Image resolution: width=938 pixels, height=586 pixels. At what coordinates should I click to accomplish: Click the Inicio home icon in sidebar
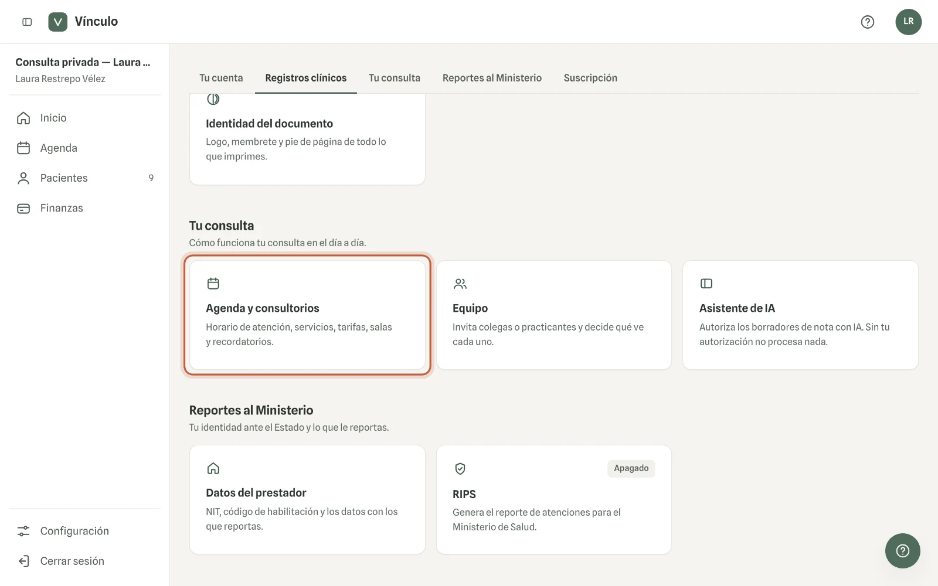(23, 118)
